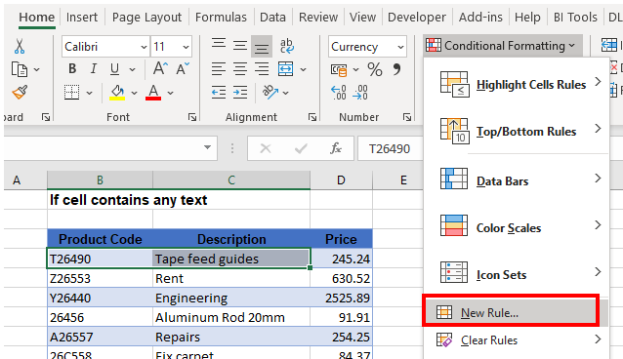
Task: Expand the underline style arrow
Action: (x=132, y=70)
